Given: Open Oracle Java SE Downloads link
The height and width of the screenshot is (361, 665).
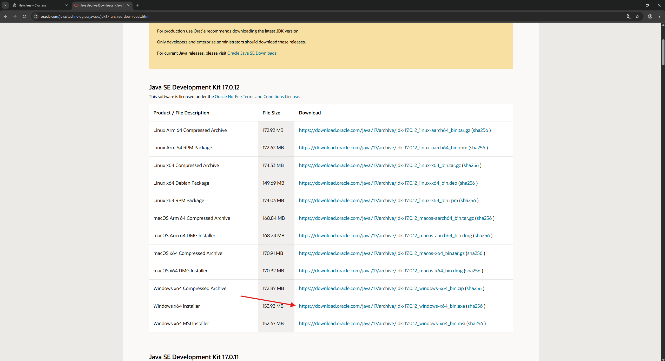Looking at the screenshot, I should pos(252,53).
